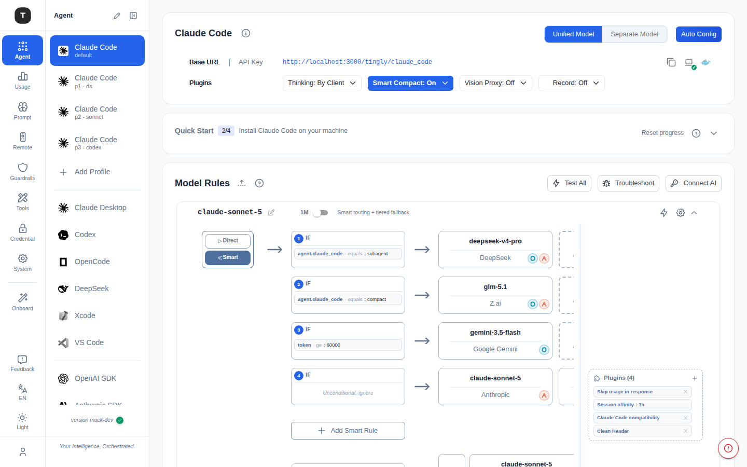Open the Usage section in the sidebar
The width and height of the screenshot is (747, 467).
click(22, 80)
